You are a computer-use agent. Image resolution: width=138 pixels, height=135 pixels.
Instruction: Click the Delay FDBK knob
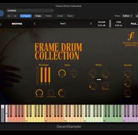105,73
